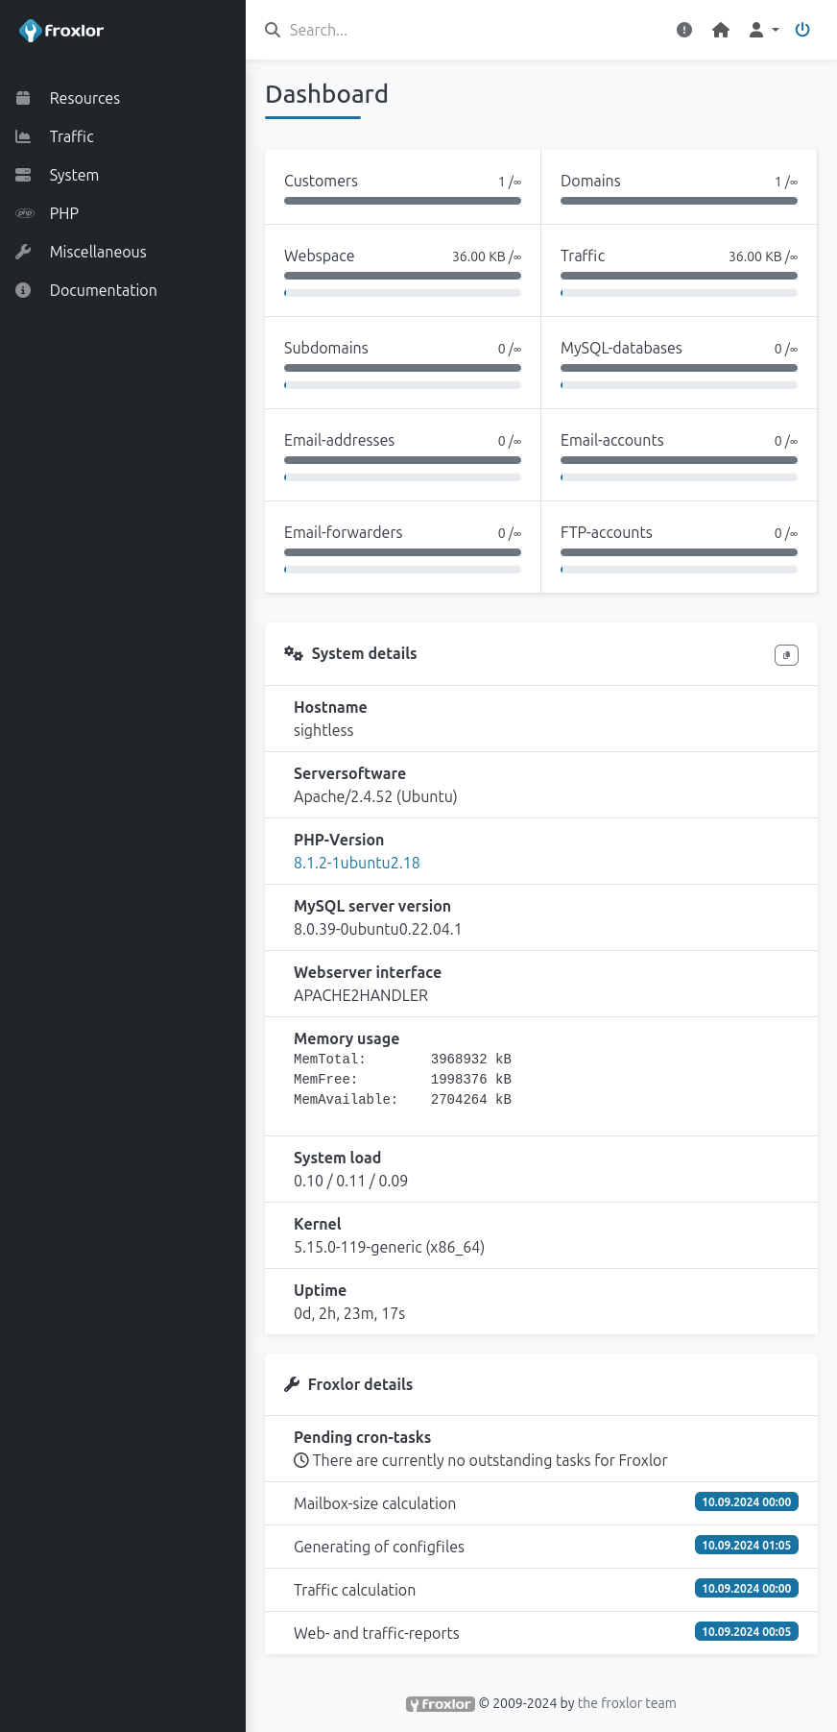The image size is (837, 1732).
Task: Go to home dashboard icon
Action: 721,30
